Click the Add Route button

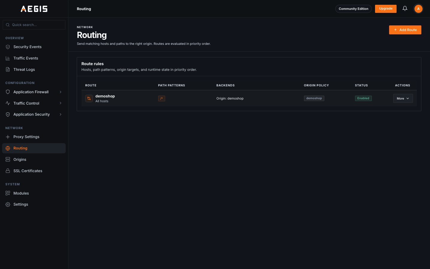click(x=405, y=30)
